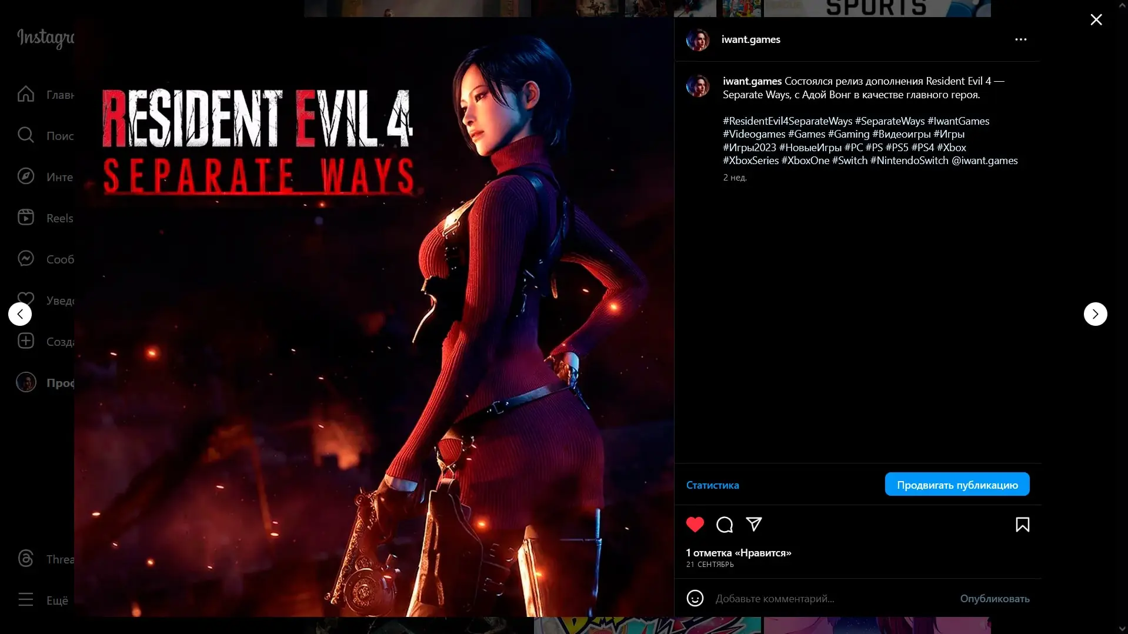Viewport: 1128px width, 634px height.
Task: Go to the previous post arrow
Action: coord(20,314)
